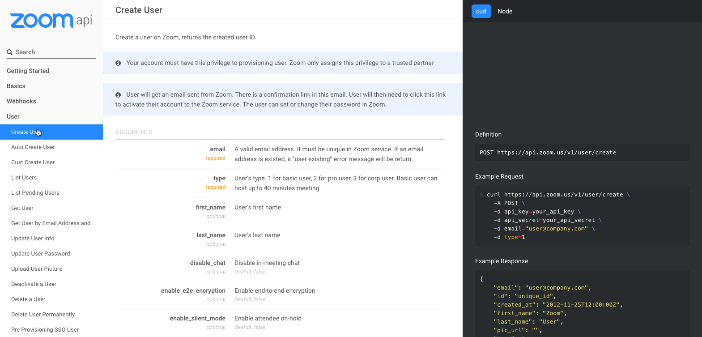Open Get User documentation
Viewport: 702px width, 337px height.
click(x=22, y=208)
